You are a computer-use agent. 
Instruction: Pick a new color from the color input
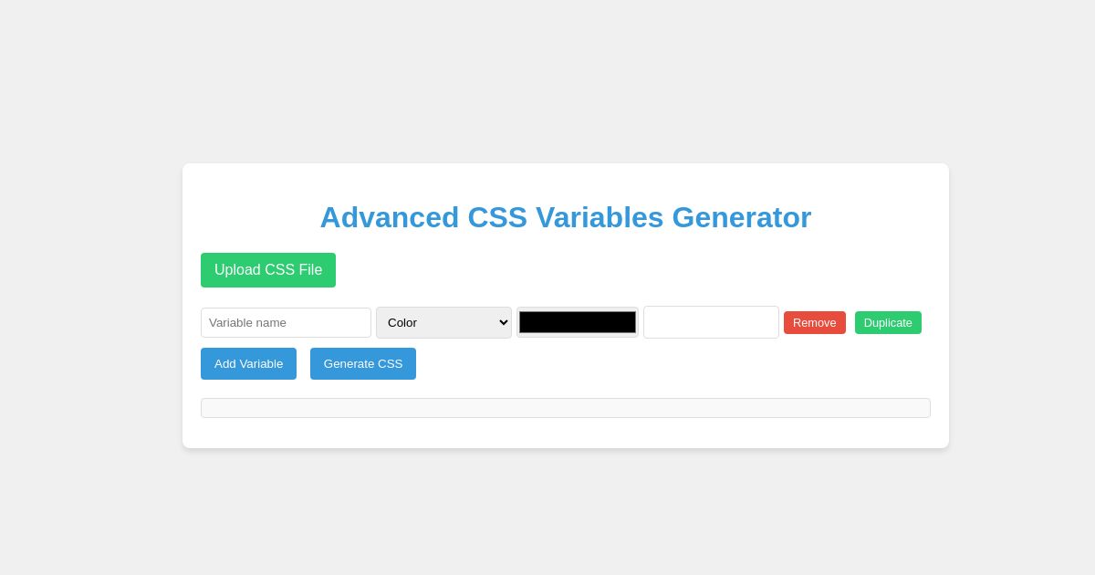coord(577,322)
